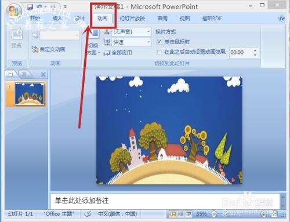Image resolution: width=290 pixels, height=222 pixels.
Task: Click the spelling check status icon
Action: [88, 214]
